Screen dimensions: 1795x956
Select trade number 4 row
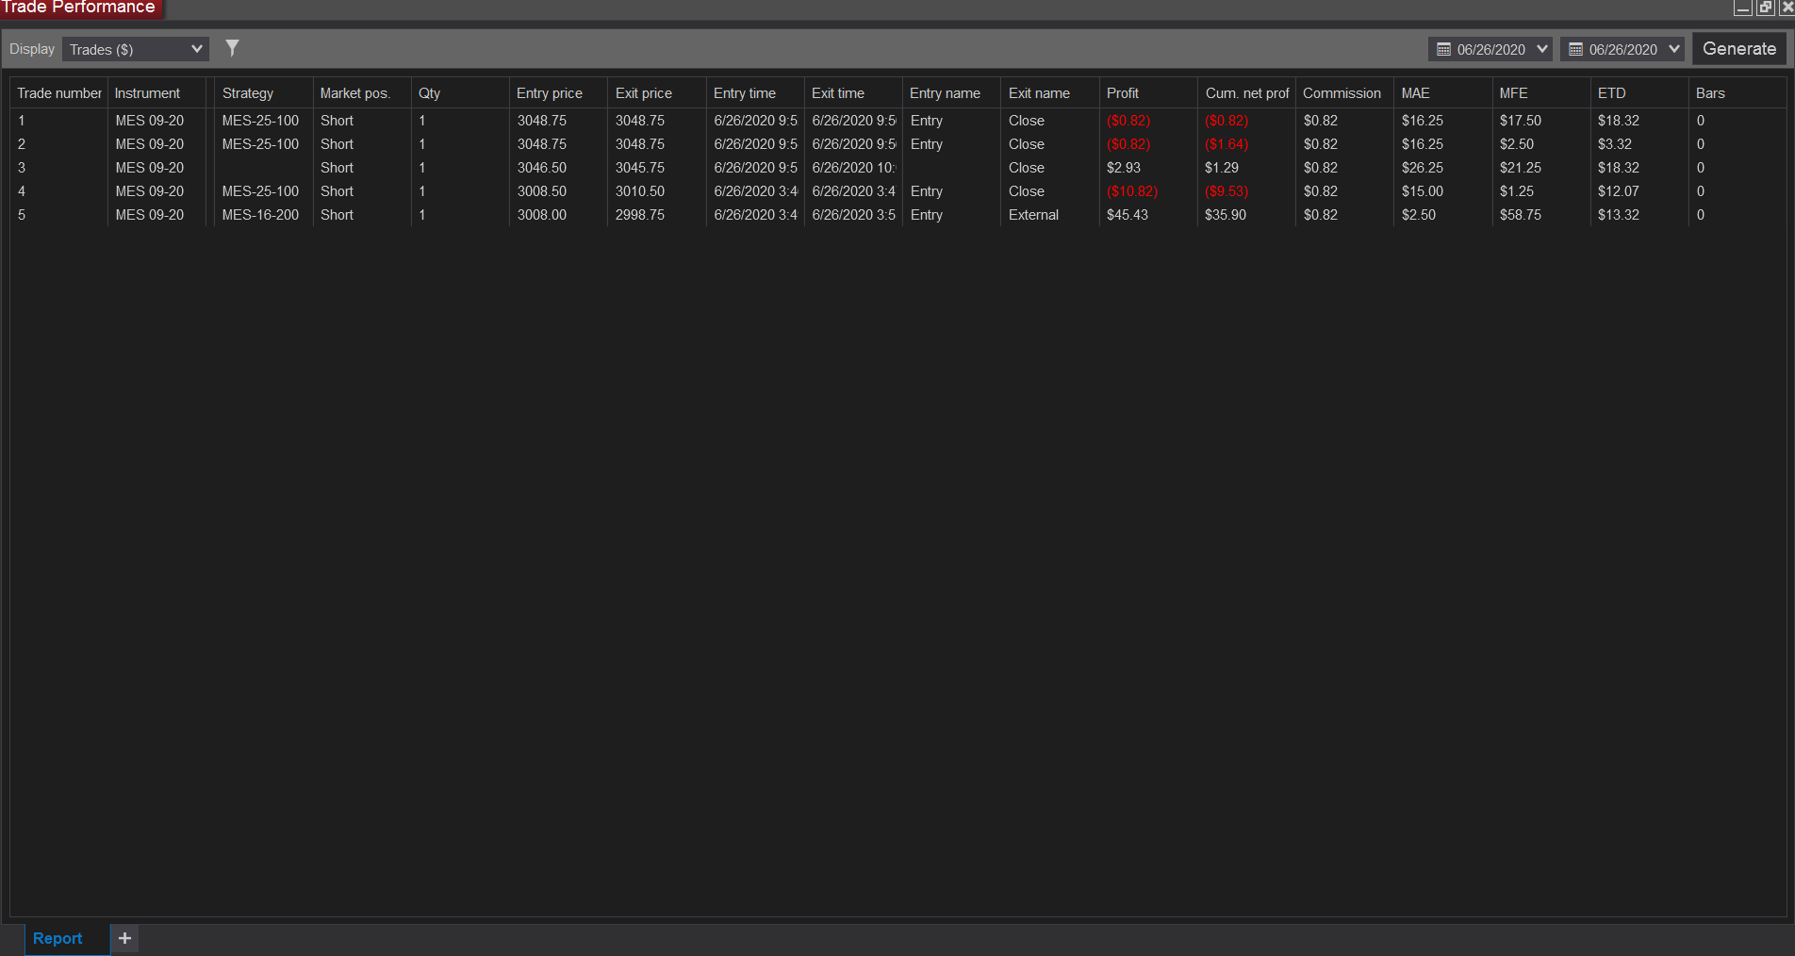(897, 191)
